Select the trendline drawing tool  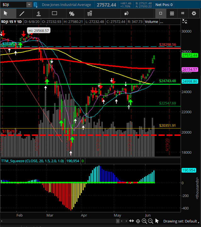[x=22, y=14]
